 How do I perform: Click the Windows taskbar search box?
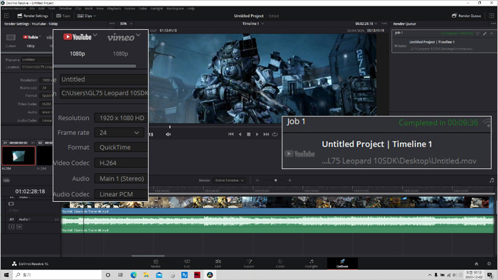pyautogui.click(x=58, y=275)
